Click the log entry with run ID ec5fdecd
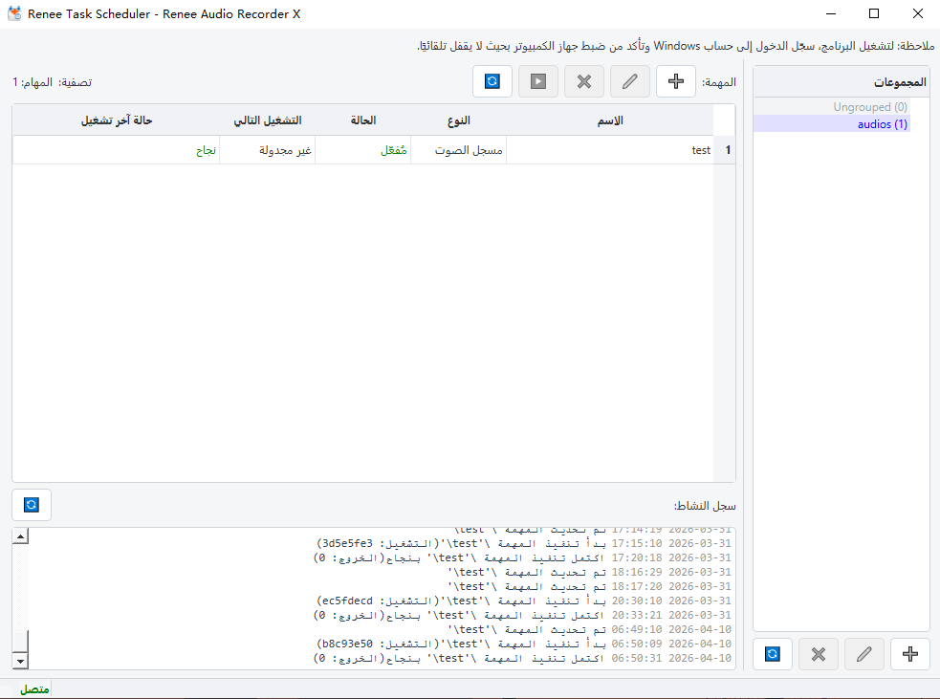This screenshot has height=699, width=940. (524, 601)
